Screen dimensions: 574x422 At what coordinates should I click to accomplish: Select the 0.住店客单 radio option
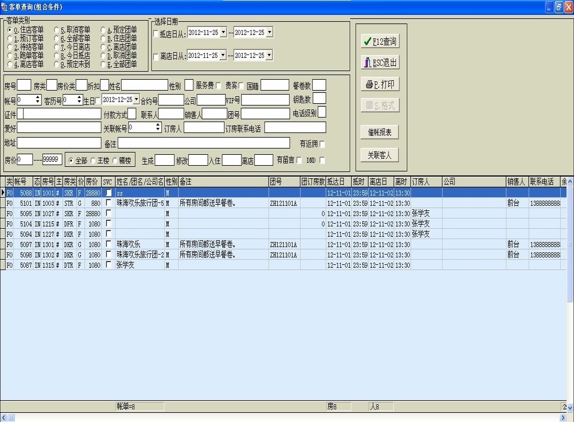pos(10,30)
